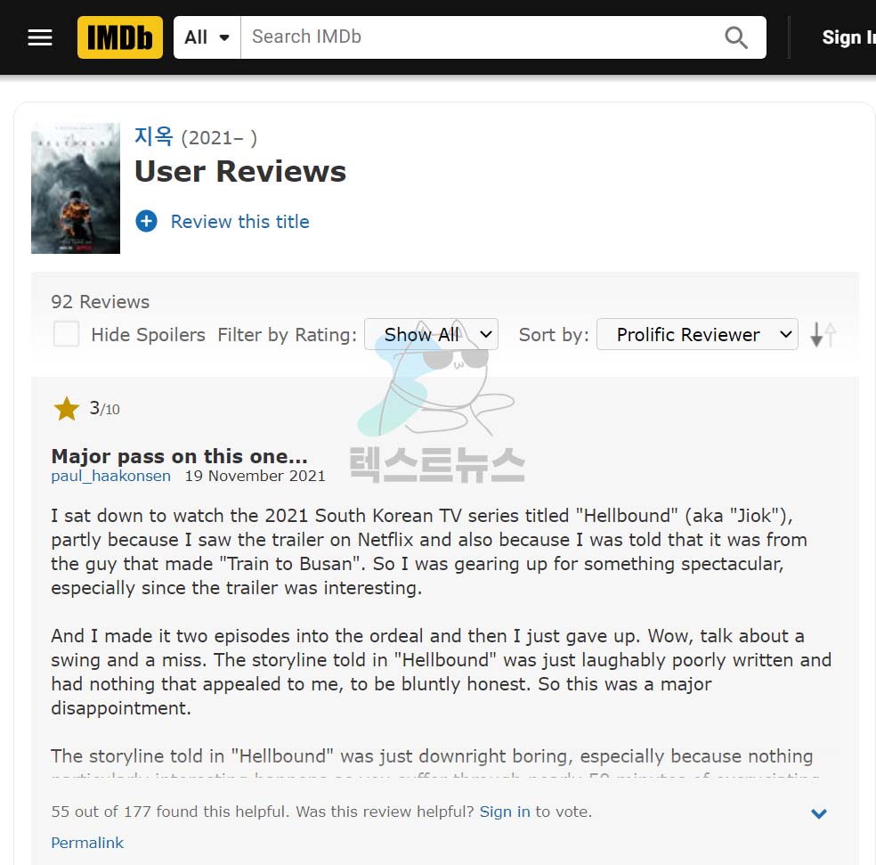Image resolution: width=876 pixels, height=865 pixels.
Task: Expand review with the blue chevron
Action: pyautogui.click(x=818, y=813)
